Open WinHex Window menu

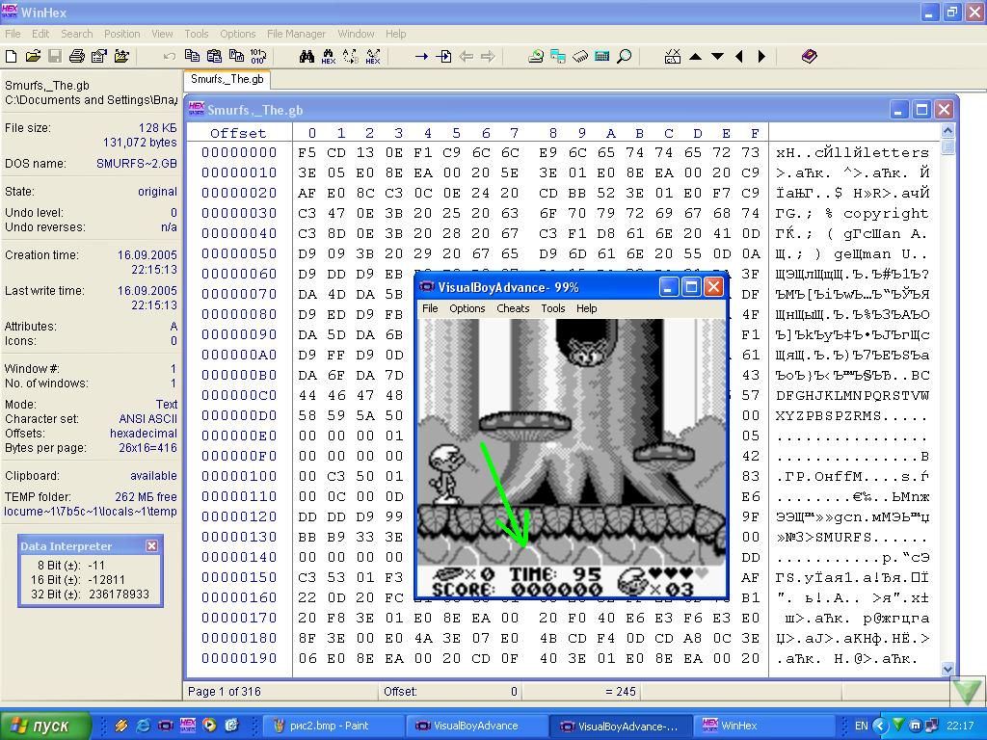(356, 34)
